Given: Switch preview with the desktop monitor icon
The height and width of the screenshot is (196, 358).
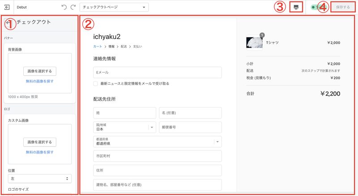Looking at the screenshot, I should (296, 7).
